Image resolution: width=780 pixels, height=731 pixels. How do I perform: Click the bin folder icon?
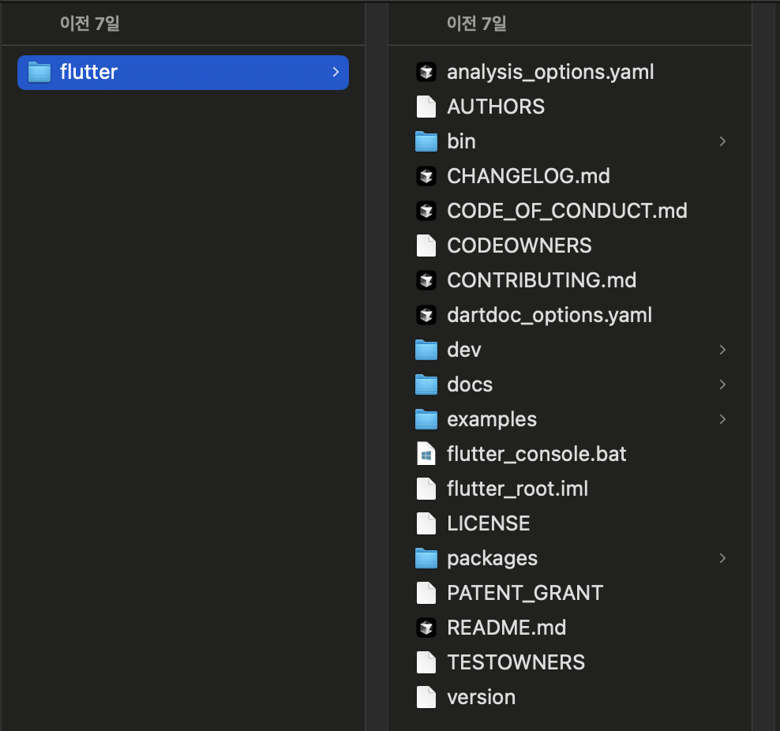pyautogui.click(x=426, y=141)
